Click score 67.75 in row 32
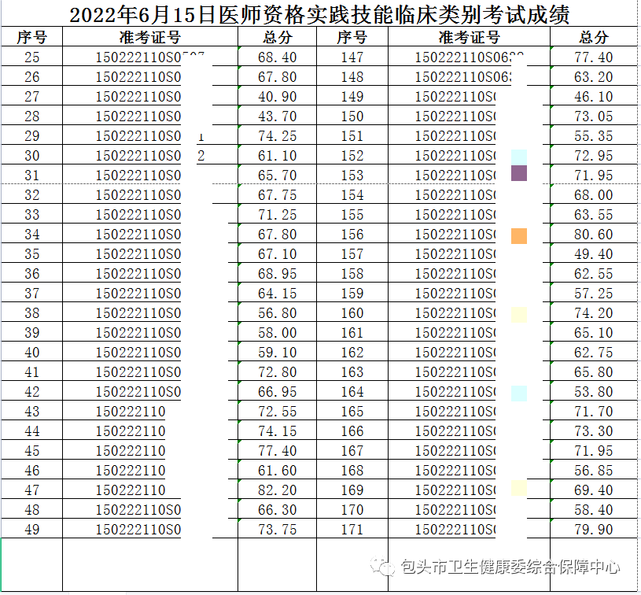This screenshot has height=595, width=641. click(277, 194)
